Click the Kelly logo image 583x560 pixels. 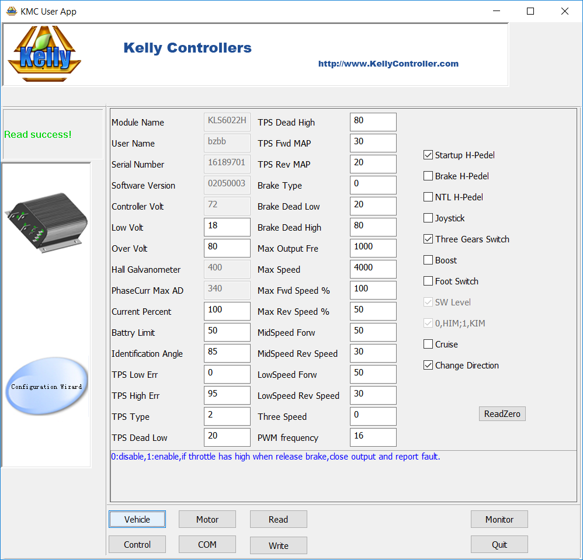point(44,54)
